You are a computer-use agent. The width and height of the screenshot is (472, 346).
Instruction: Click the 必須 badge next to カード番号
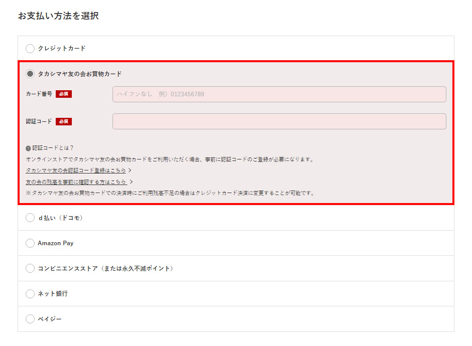click(x=63, y=94)
